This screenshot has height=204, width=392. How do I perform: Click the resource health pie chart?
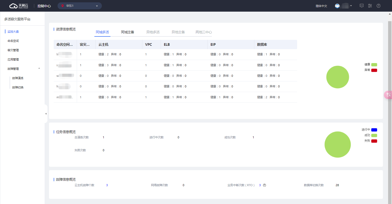pos(338,77)
